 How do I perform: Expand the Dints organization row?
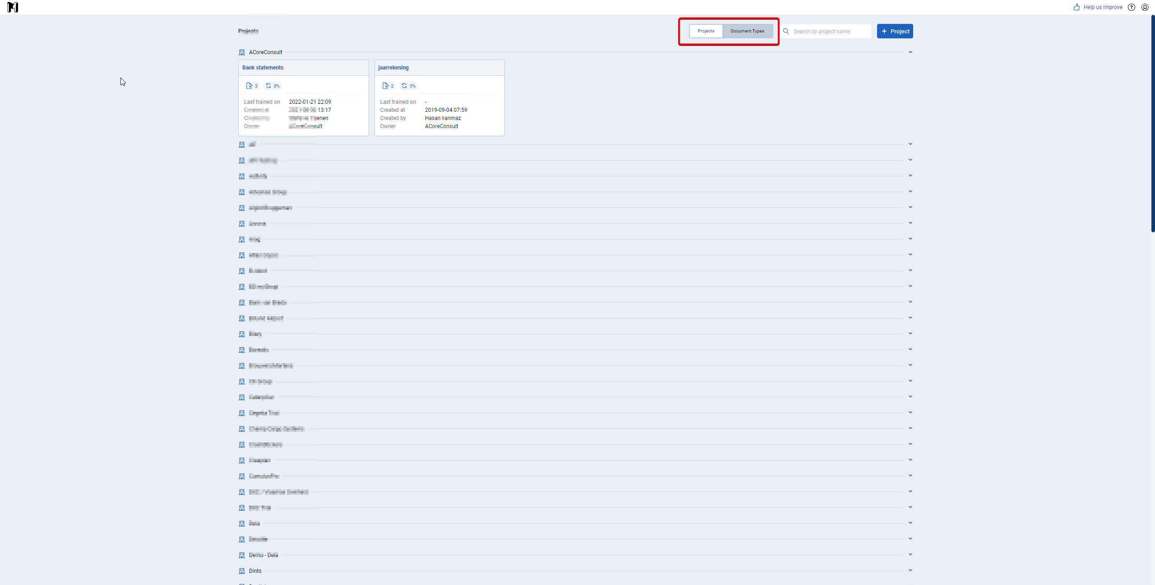(x=910, y=571)
